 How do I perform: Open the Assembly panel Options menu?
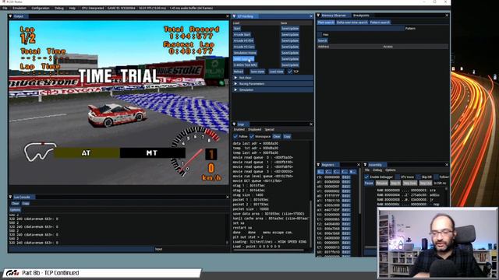click(x=391, y=170)
